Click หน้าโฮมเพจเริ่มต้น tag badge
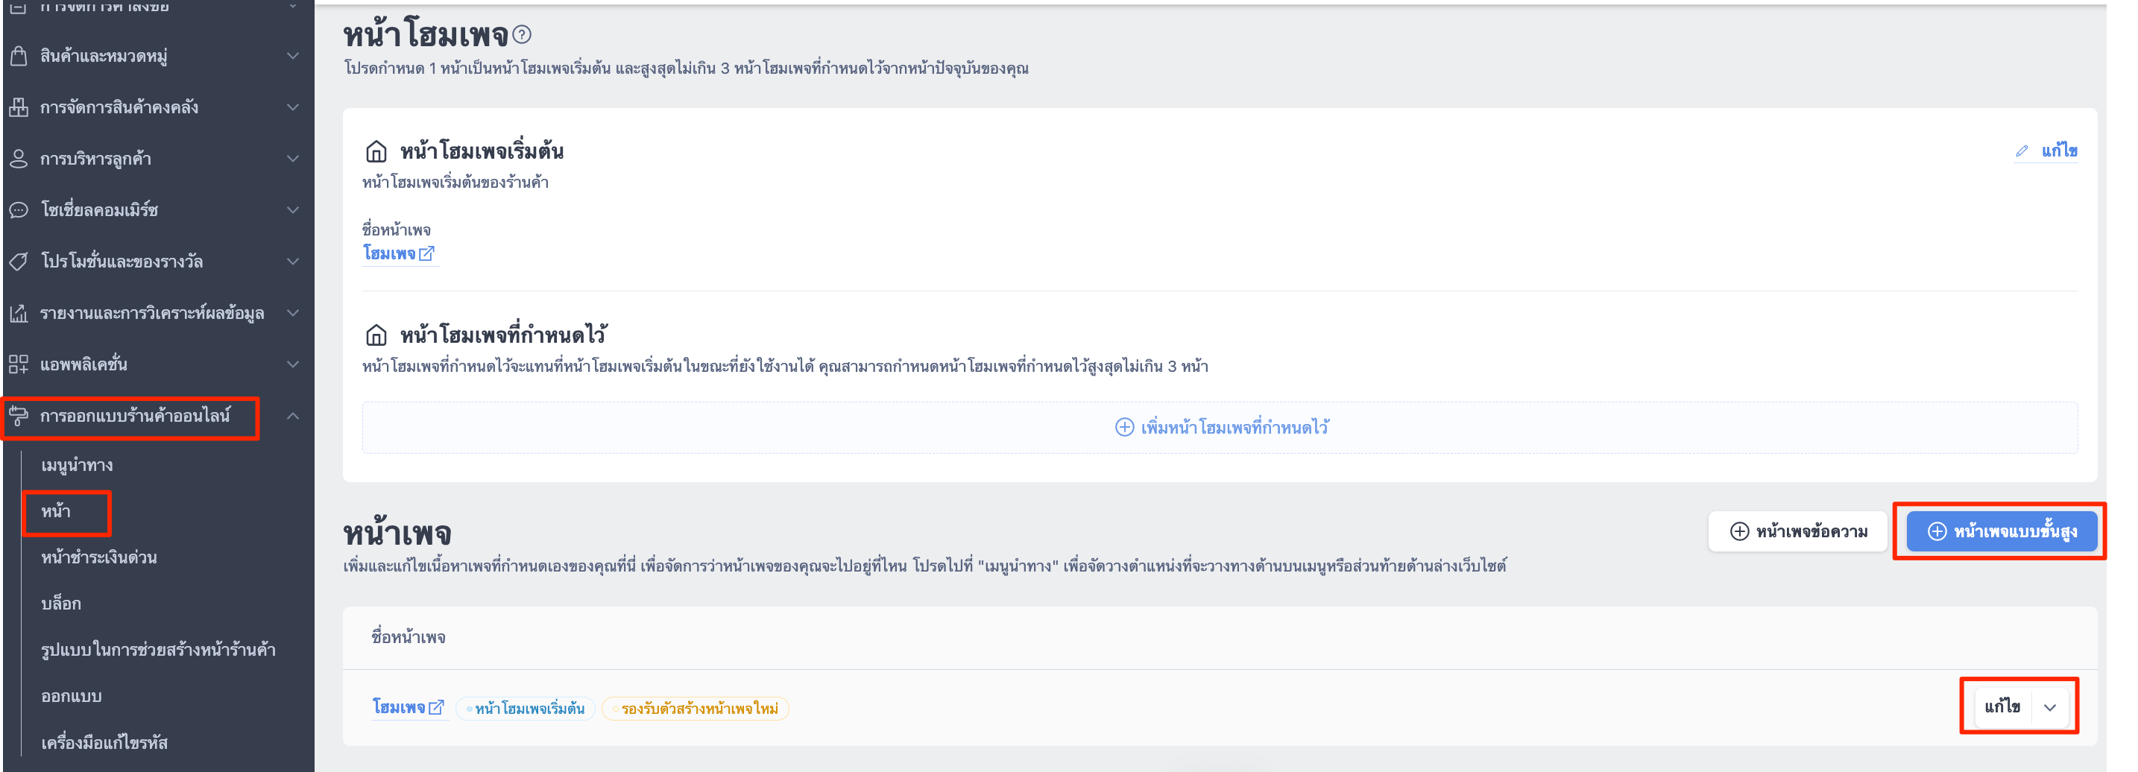Viewport: 2138px width, 772px height. pos(526,709)
